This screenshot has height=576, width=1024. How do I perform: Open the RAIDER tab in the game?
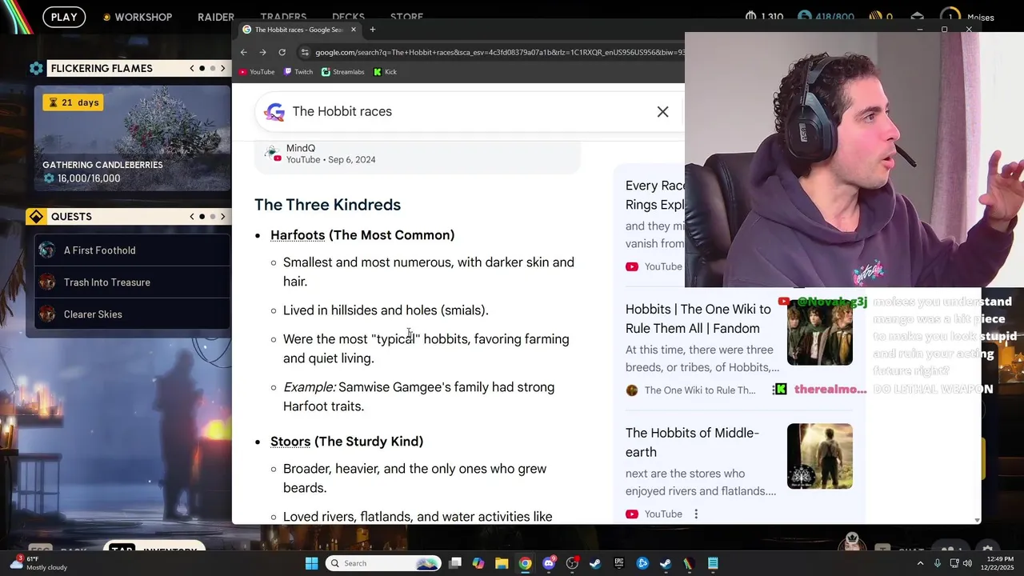click(215, 17)
